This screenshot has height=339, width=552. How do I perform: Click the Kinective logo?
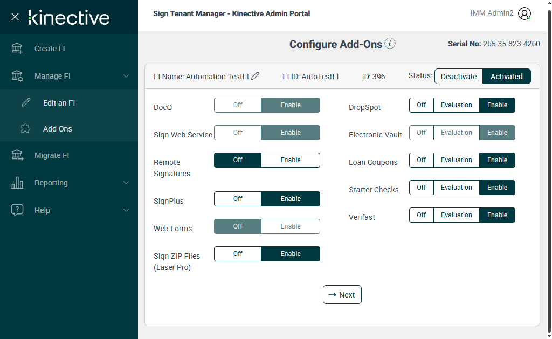pyautogui.click(x=69, y=18)
